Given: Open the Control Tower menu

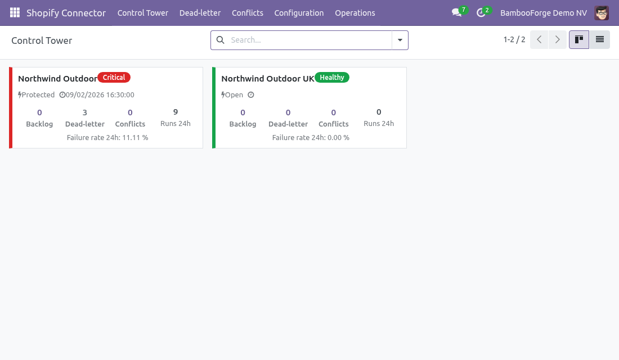Looking at the screenshot, I should click(143, 12).
